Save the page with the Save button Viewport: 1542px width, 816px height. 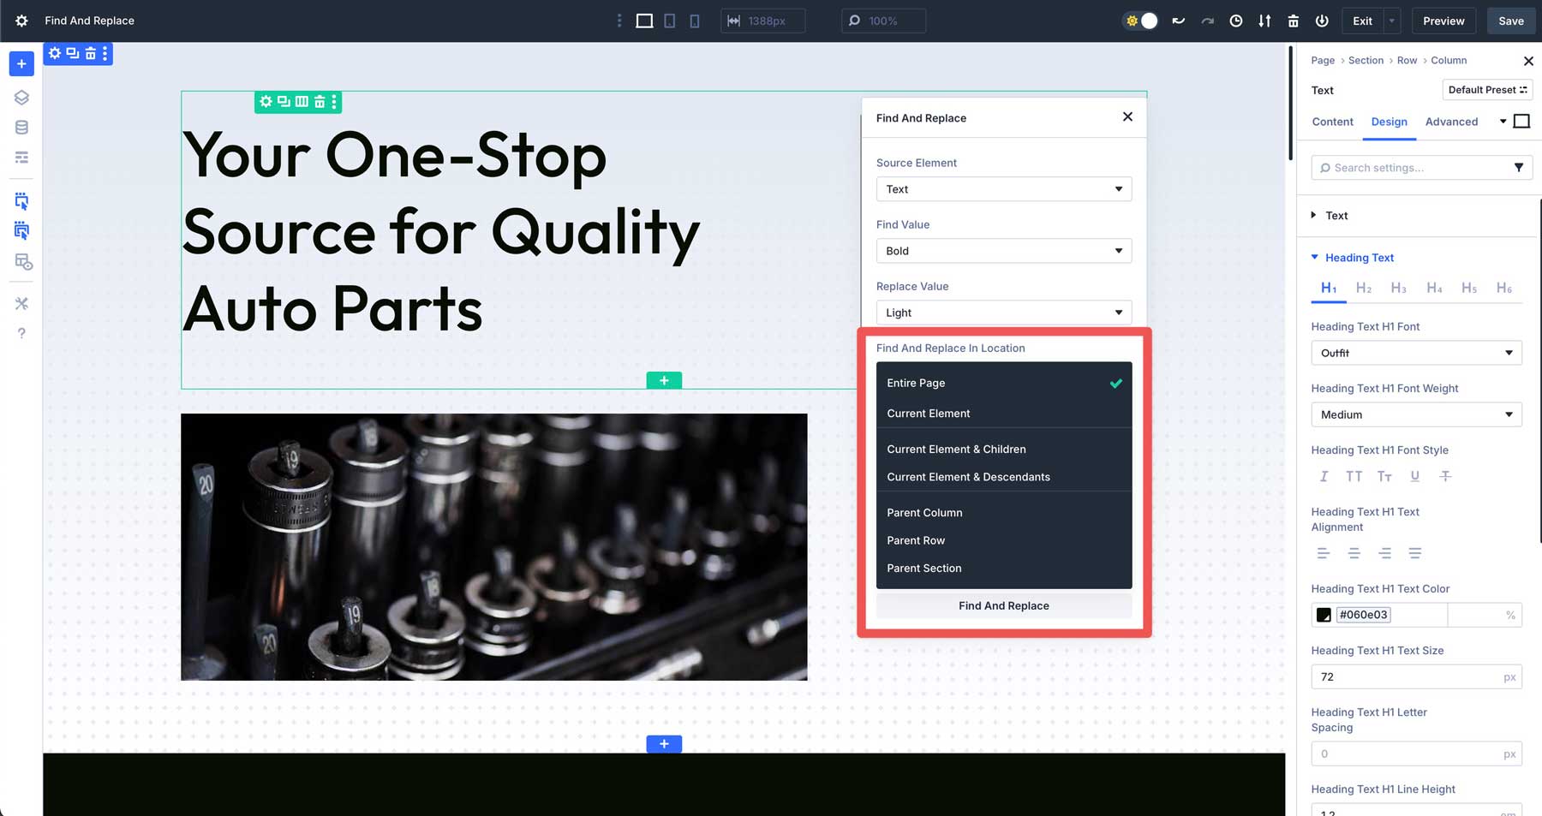(x=1510, y=21)
